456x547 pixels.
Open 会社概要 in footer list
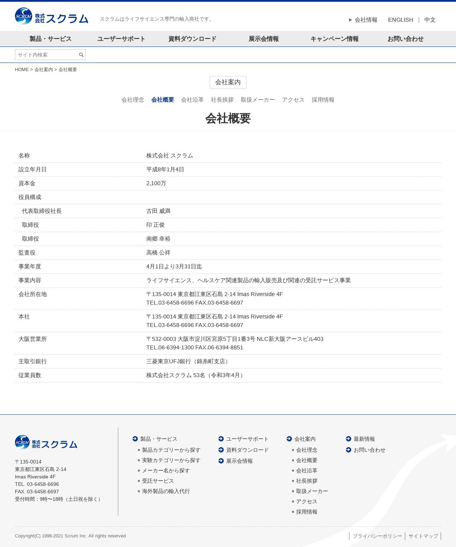(x=307, y=460)
